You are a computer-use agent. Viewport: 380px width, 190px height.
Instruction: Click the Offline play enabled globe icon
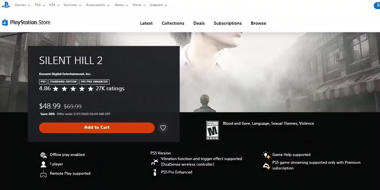coord(43,155)
